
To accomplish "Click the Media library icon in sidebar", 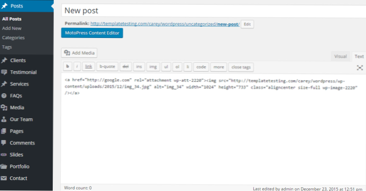I will pos(4,108).
